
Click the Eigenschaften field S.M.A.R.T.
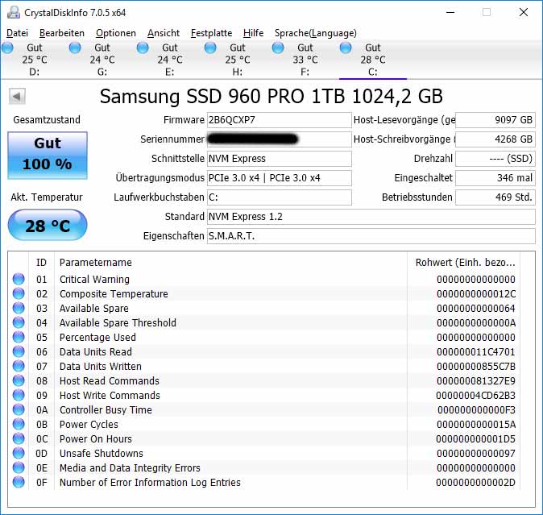[x=371, y=236]
